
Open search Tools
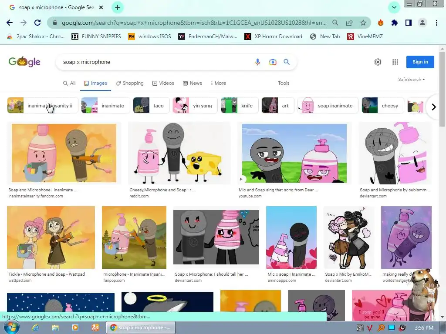(284, 83)
